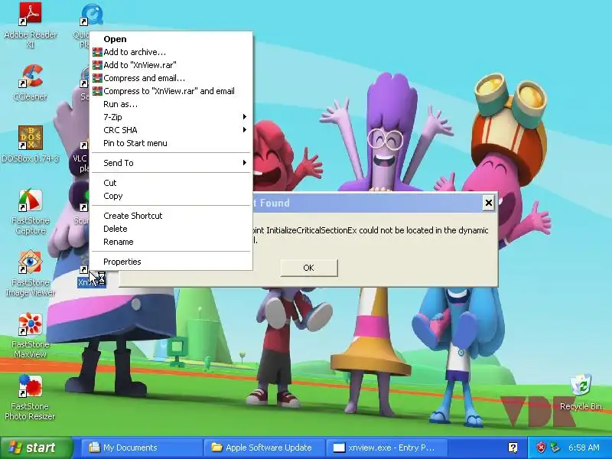Choose Create Shortcut menu entry

pyautogui.click(x=171, y=216)
